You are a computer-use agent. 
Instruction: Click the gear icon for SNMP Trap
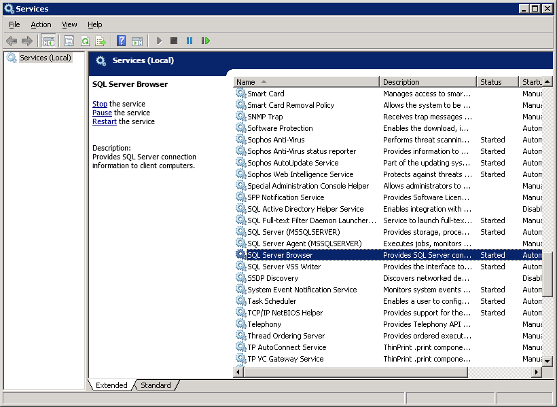coord(241,117)
